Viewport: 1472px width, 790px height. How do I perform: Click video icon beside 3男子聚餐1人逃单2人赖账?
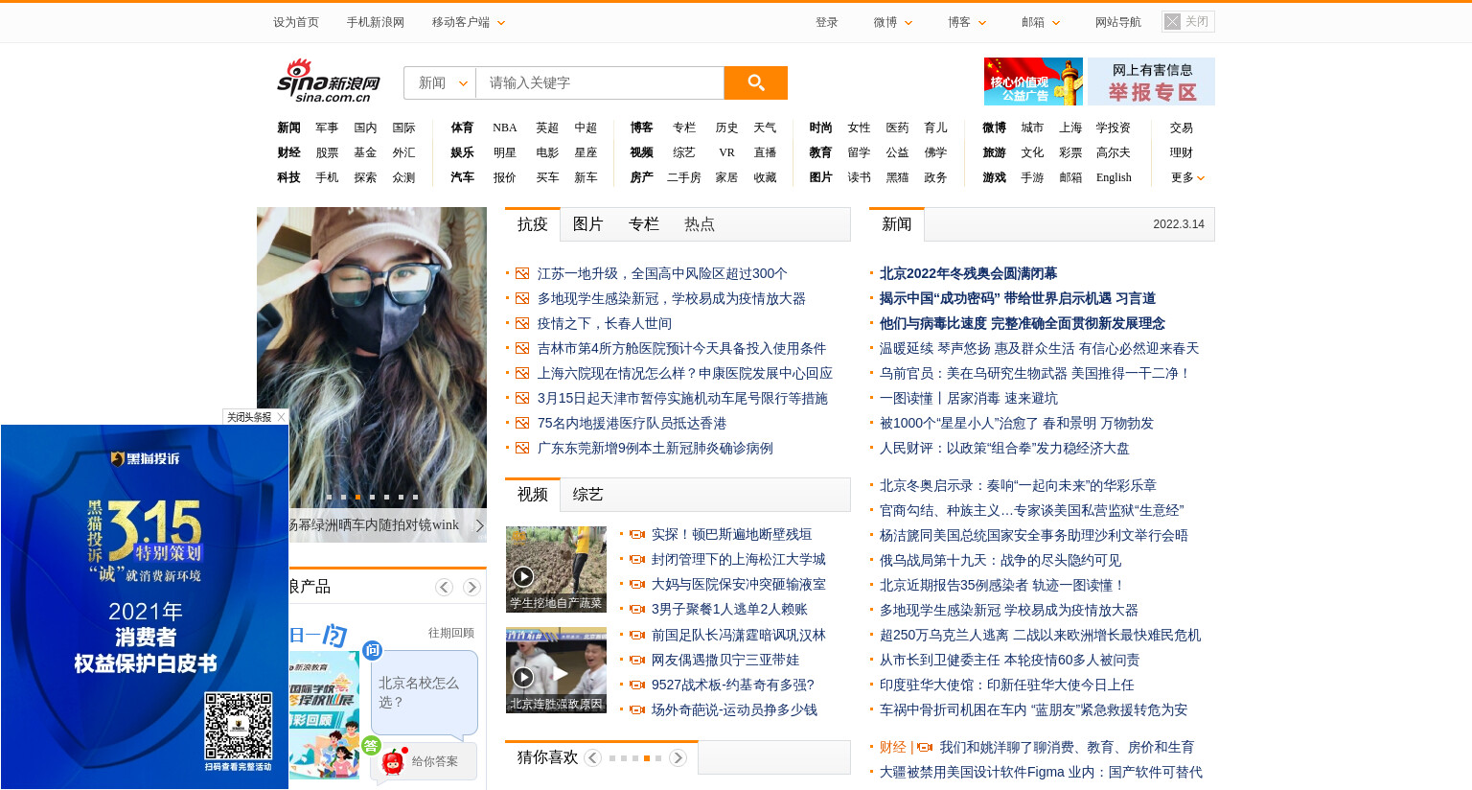[x=637, y=610]
